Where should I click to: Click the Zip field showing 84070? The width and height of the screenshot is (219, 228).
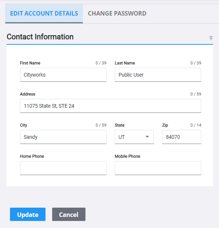coord(182,137)
